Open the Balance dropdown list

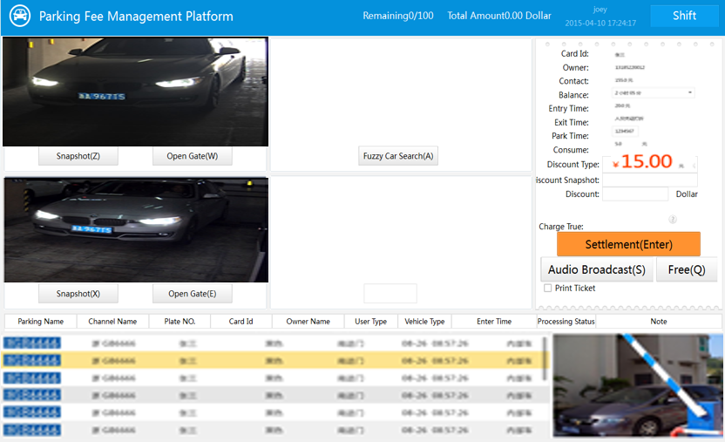coord(689,92)
